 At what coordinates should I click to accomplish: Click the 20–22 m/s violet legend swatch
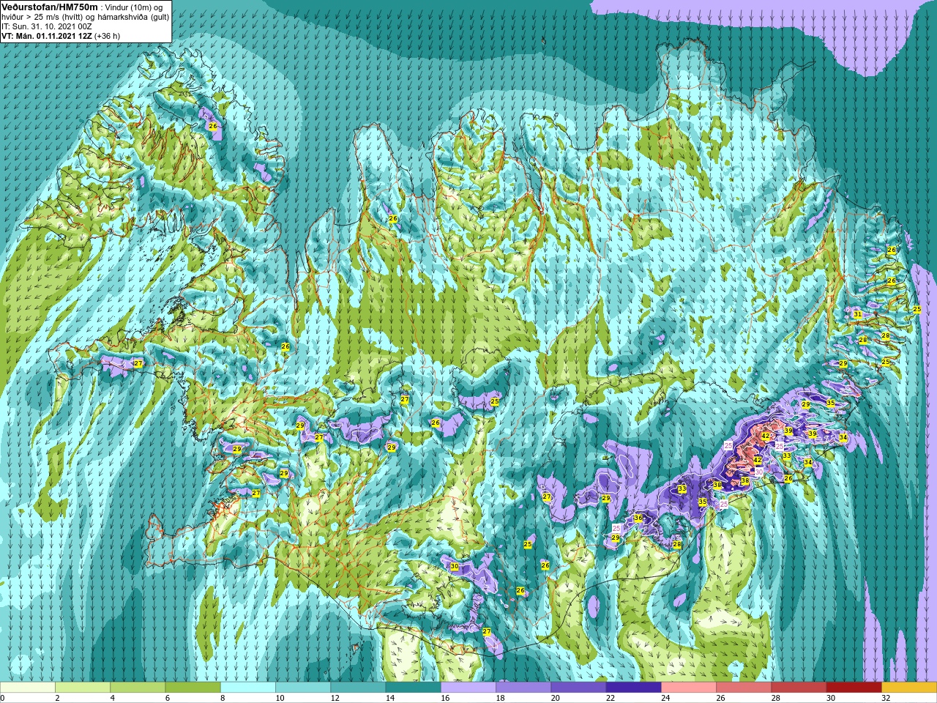[578, 688]
